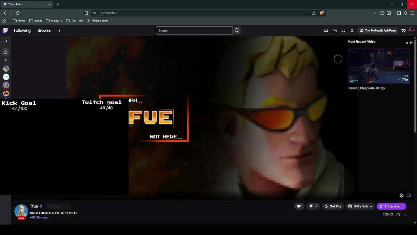Click the magnifier search button
Screen dimensions: 417x235
(x=237, y=30)
